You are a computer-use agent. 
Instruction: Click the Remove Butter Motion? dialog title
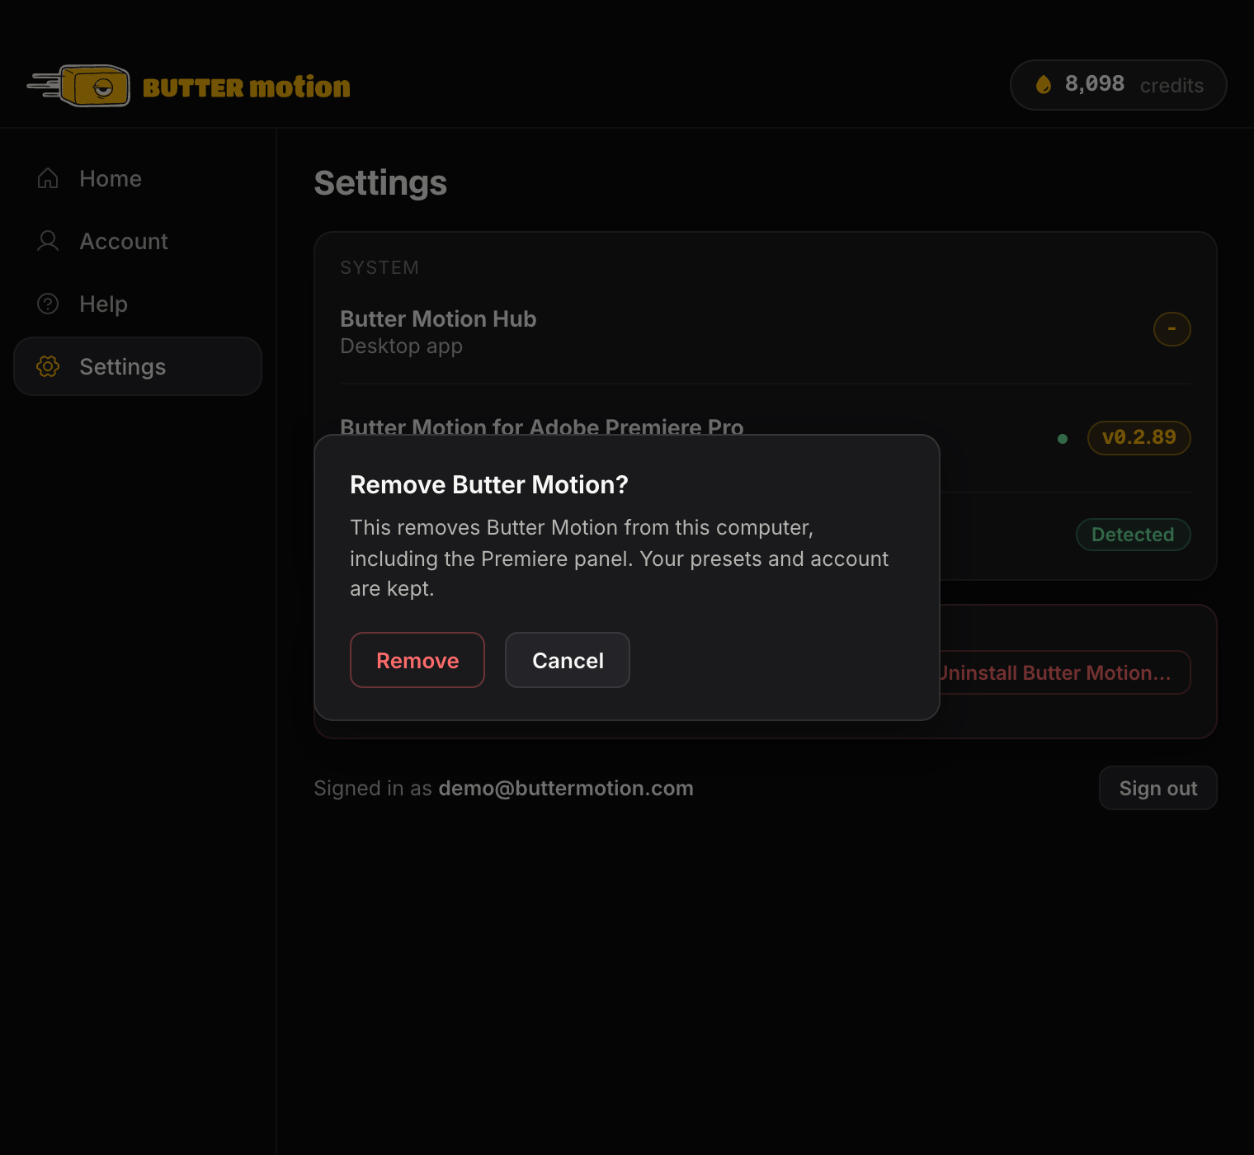point(489,484)
